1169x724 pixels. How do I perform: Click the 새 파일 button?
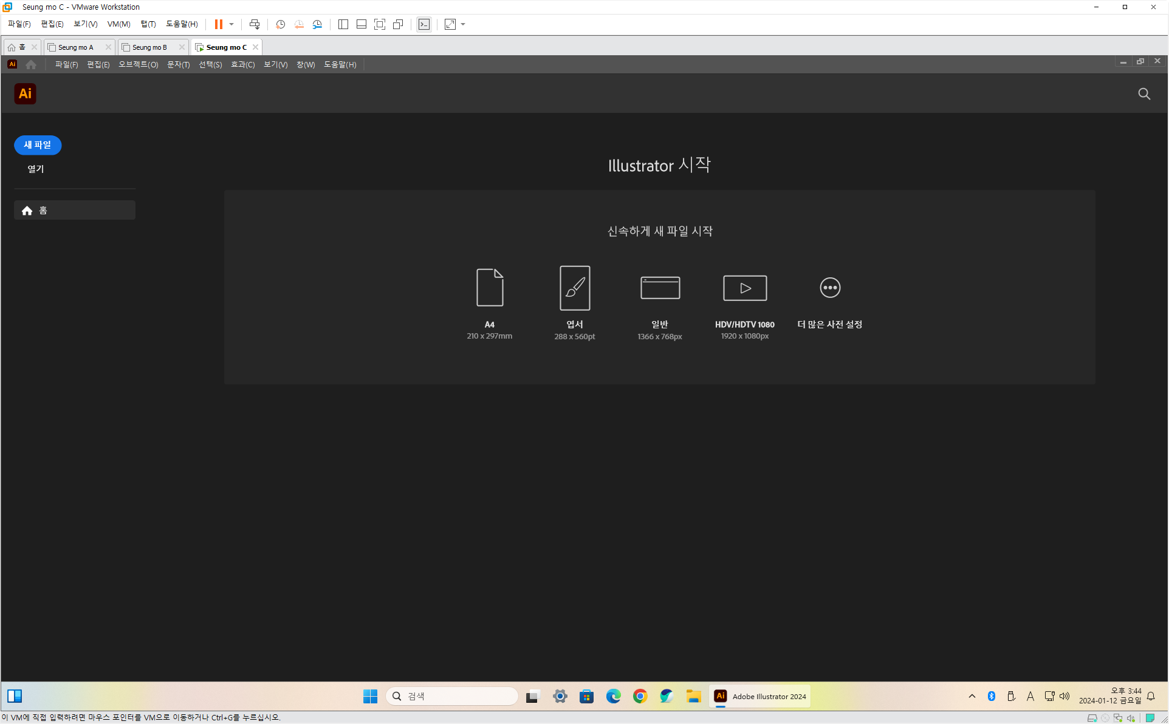pos(38,145)
